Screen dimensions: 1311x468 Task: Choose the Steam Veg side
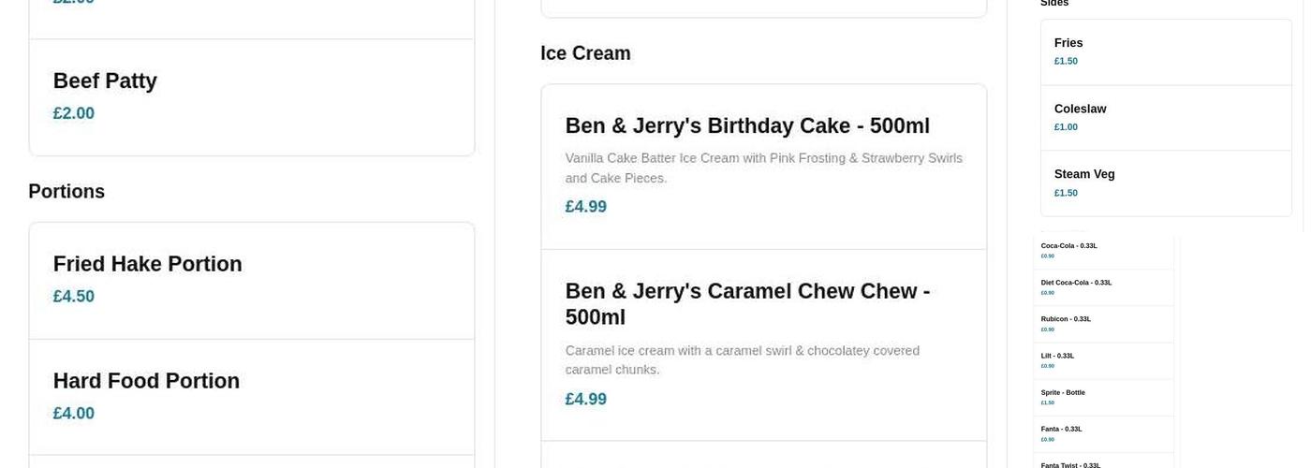pos(1165,183)
